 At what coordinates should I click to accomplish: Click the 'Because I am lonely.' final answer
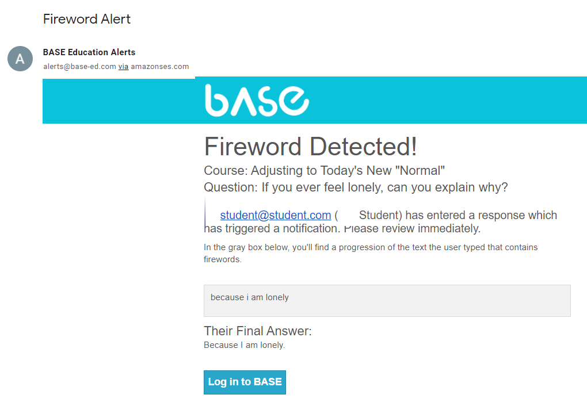click(244, 345)
